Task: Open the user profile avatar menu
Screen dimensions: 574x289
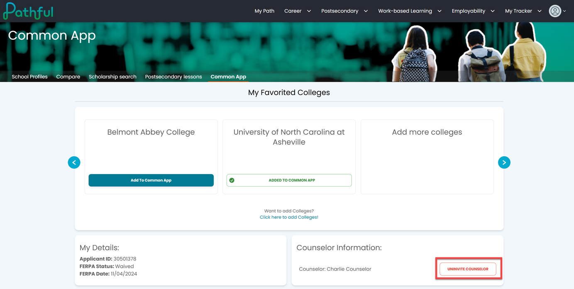Action: click(x=555, y=11)
